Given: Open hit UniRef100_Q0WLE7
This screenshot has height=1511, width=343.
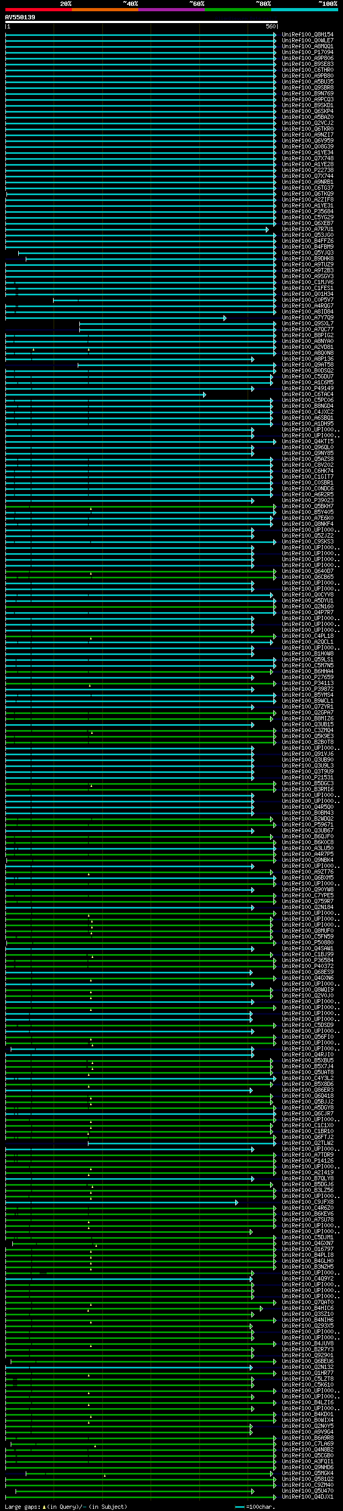Looking at the screenshot, I should tap(308, 41).
